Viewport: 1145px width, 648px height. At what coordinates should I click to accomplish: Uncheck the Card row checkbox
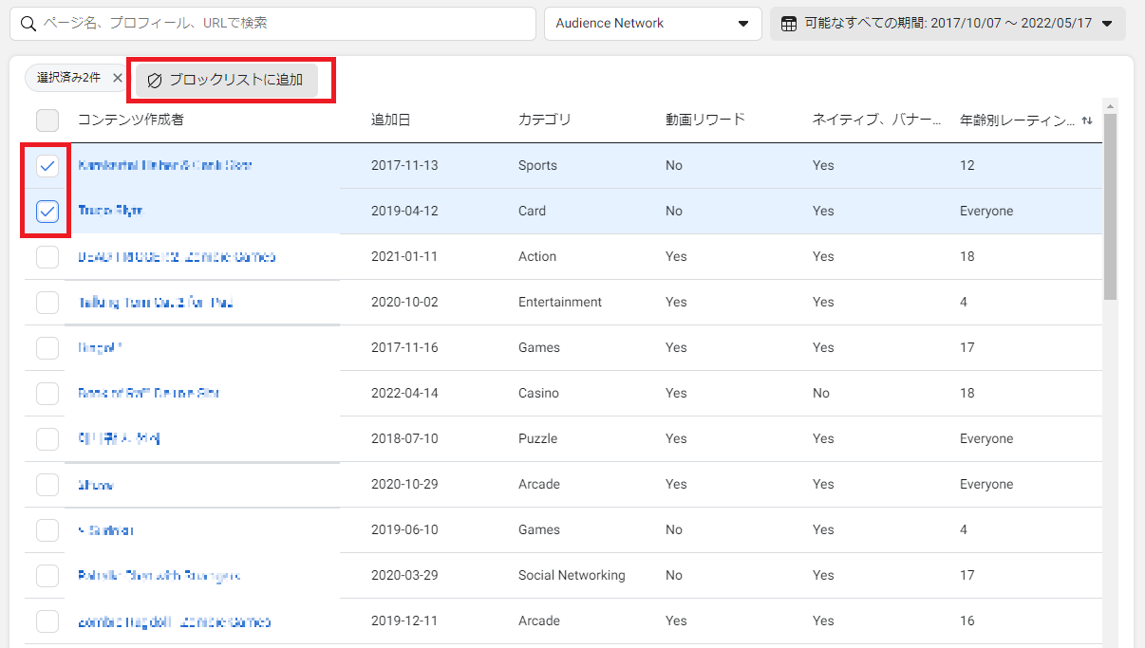pyautogui.click(x=47, y=212)
